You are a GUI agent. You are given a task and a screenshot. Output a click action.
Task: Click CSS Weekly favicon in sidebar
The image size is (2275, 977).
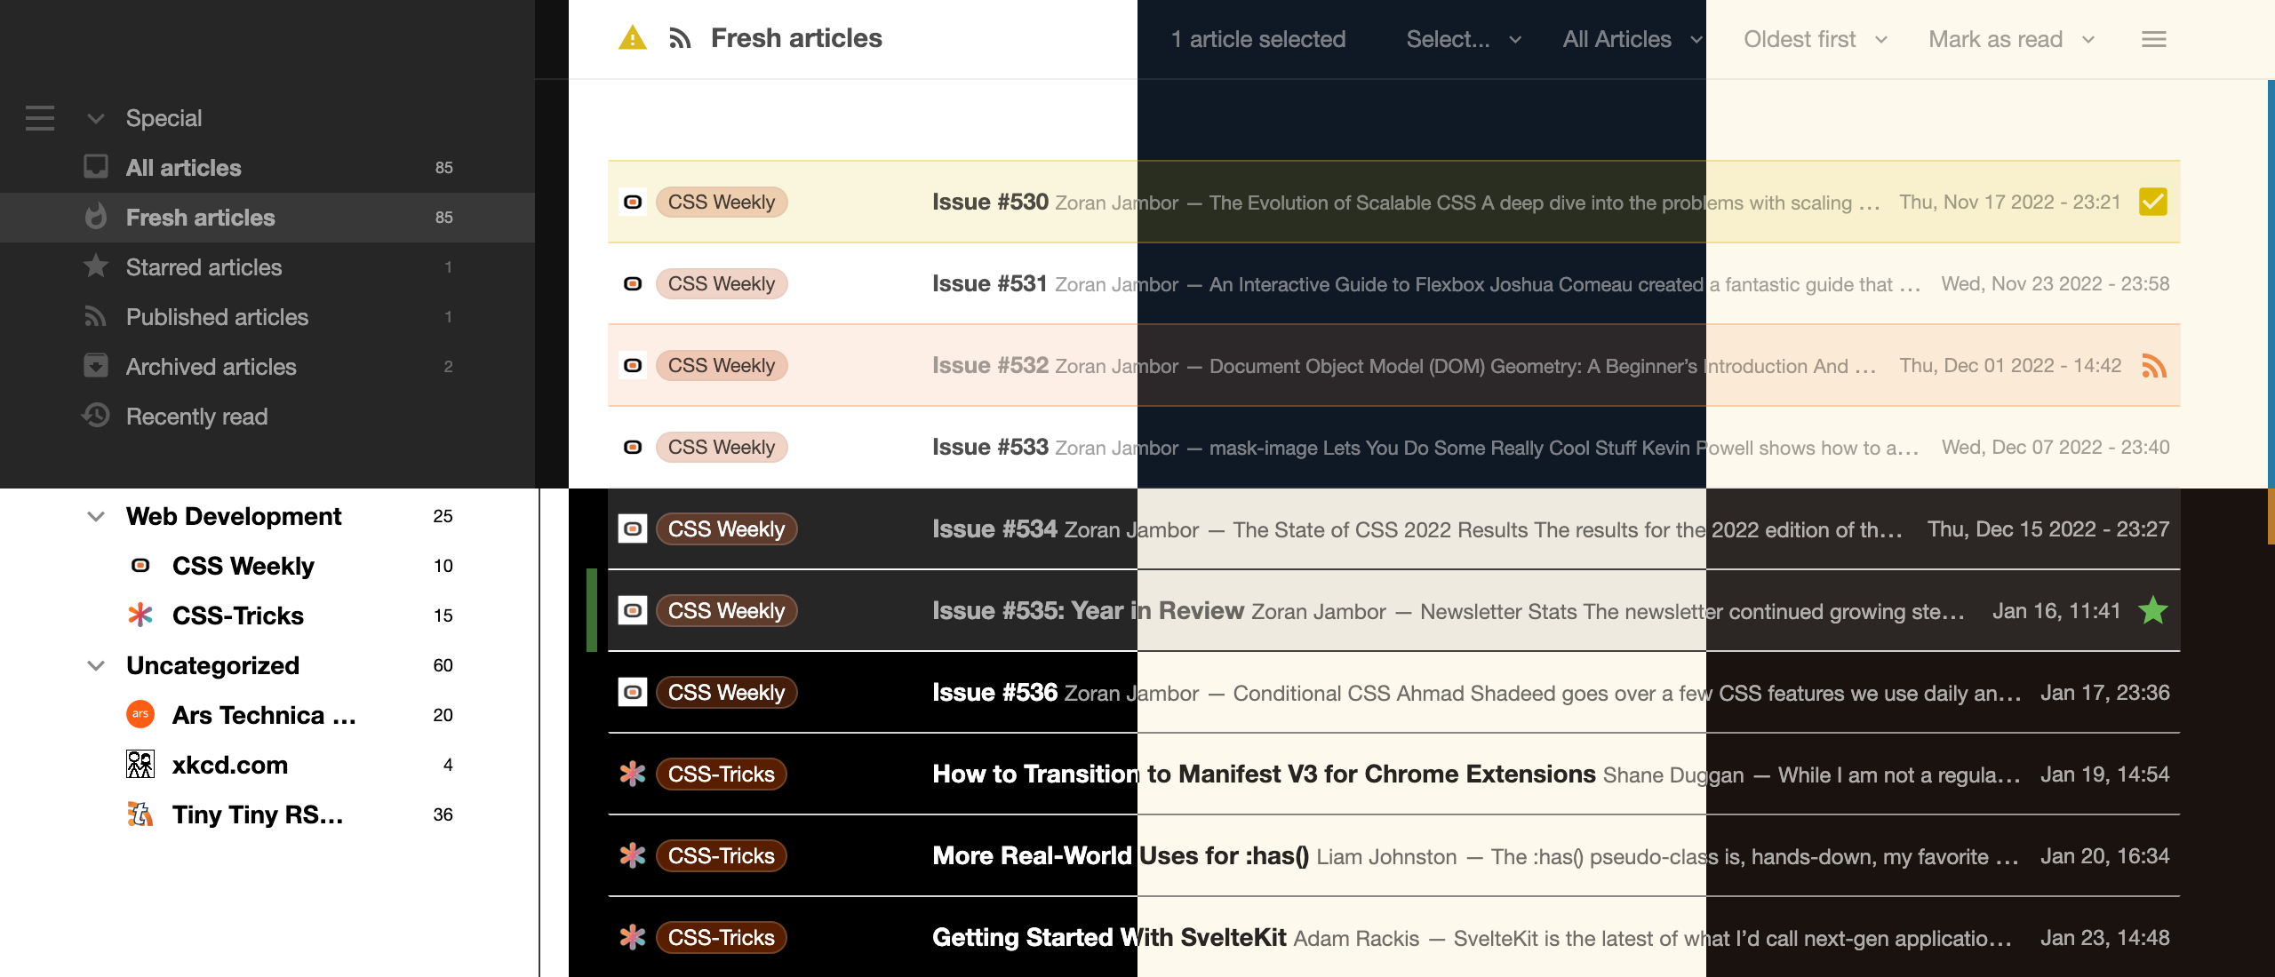[x=140, y=565]
